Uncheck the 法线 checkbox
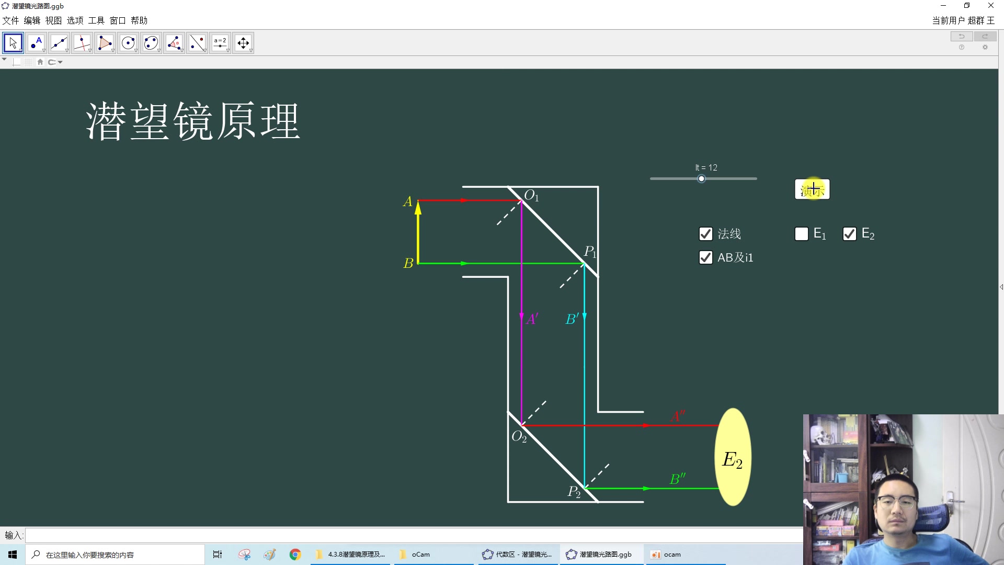The height and width of the screenshot is (565, 1004). click(705, 234)
